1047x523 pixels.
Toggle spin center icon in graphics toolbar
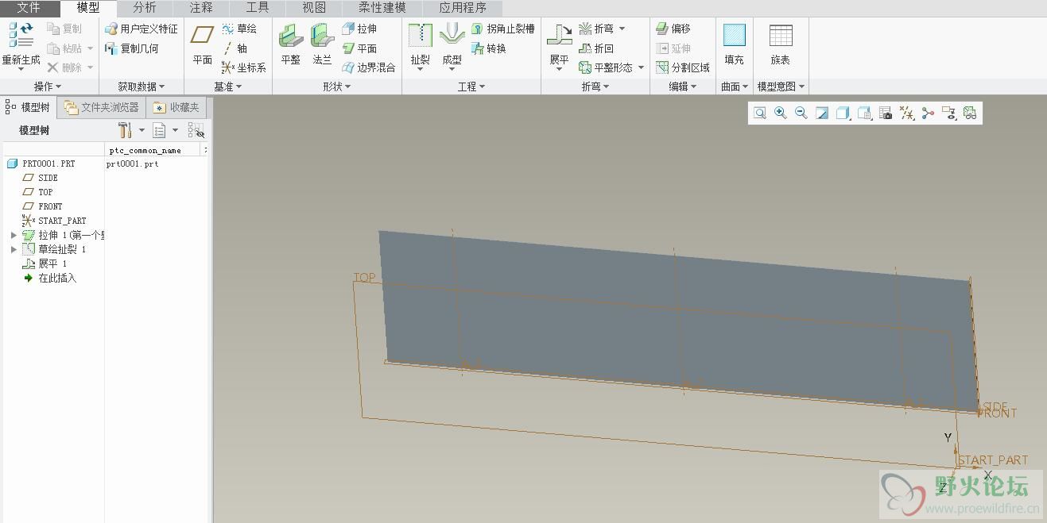click(928, 113)
